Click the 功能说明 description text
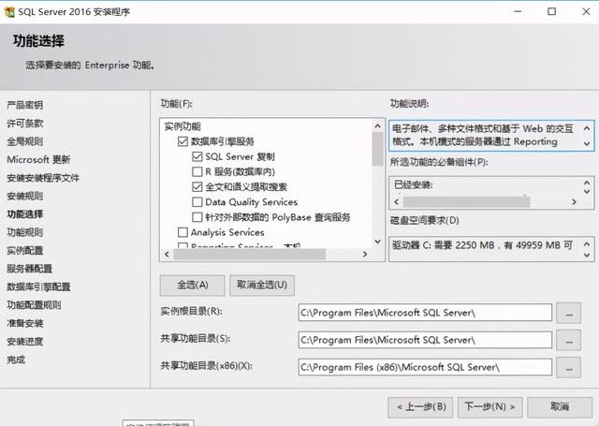Screen dimensions: 599x426 pyautogui.click(x=484, y=135)
